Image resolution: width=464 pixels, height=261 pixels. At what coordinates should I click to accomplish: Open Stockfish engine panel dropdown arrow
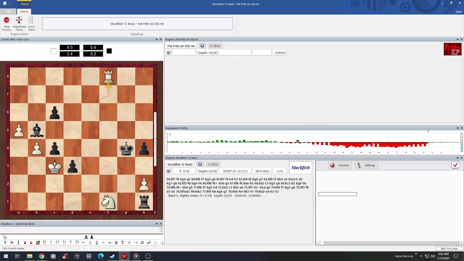(x=457, y=158)
